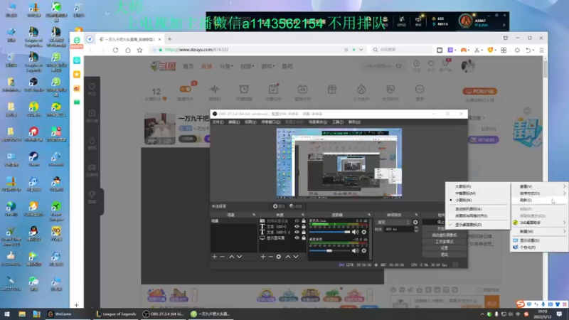Expand Sort by submenu in context menu

539,193
